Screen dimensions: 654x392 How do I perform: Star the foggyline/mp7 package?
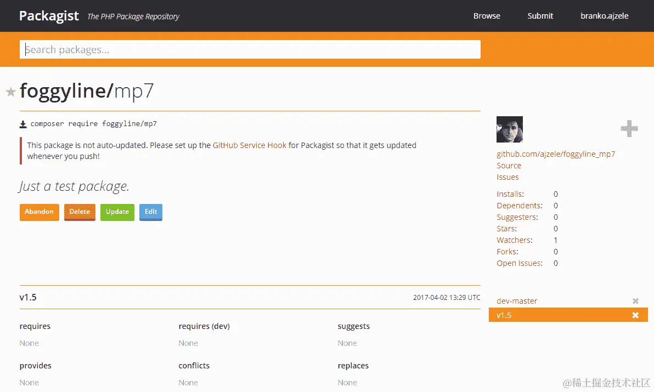click(x=10, y=92)
